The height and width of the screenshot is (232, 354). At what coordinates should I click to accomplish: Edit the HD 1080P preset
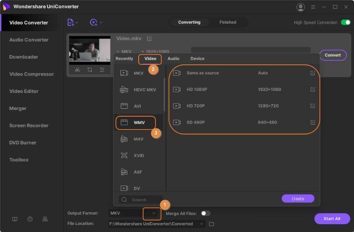(313, 89)
